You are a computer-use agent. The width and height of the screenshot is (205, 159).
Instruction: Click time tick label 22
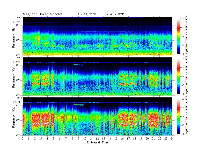pos(160,139)
